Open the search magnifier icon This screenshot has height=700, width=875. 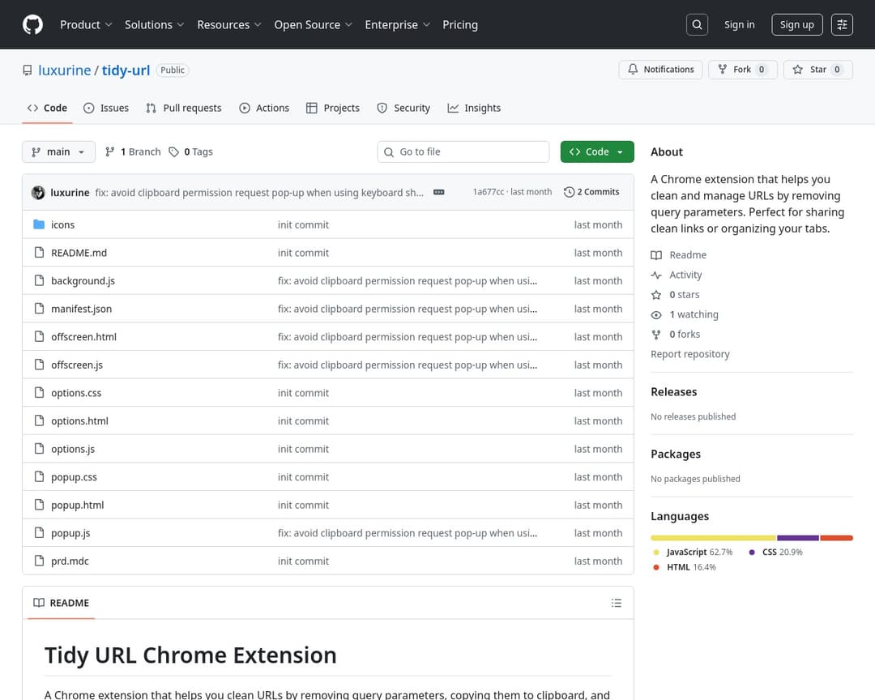tap(697, 24)
